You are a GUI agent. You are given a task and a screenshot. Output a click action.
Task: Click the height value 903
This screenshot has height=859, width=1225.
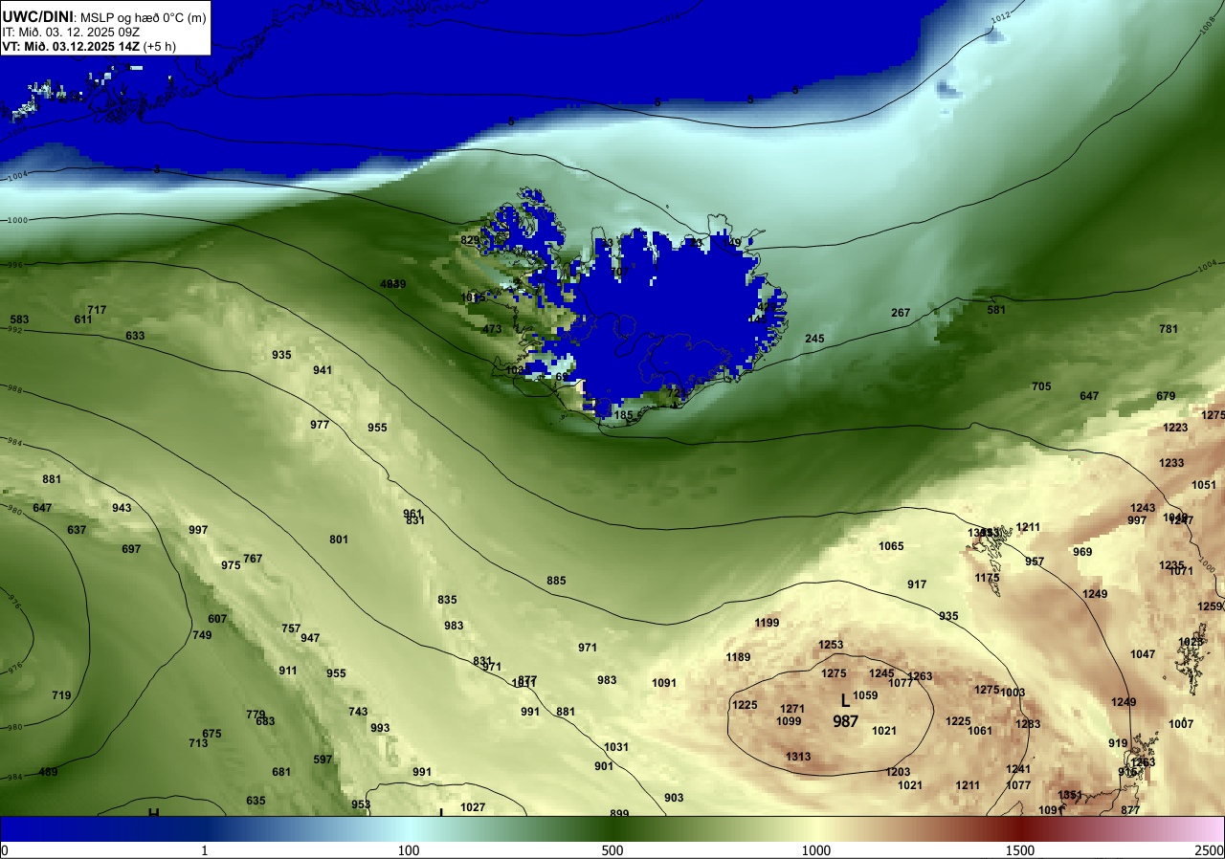674,798
